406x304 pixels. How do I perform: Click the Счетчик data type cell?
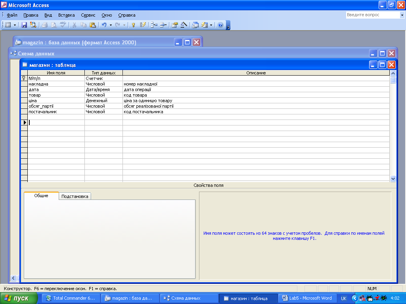(103, 78)
